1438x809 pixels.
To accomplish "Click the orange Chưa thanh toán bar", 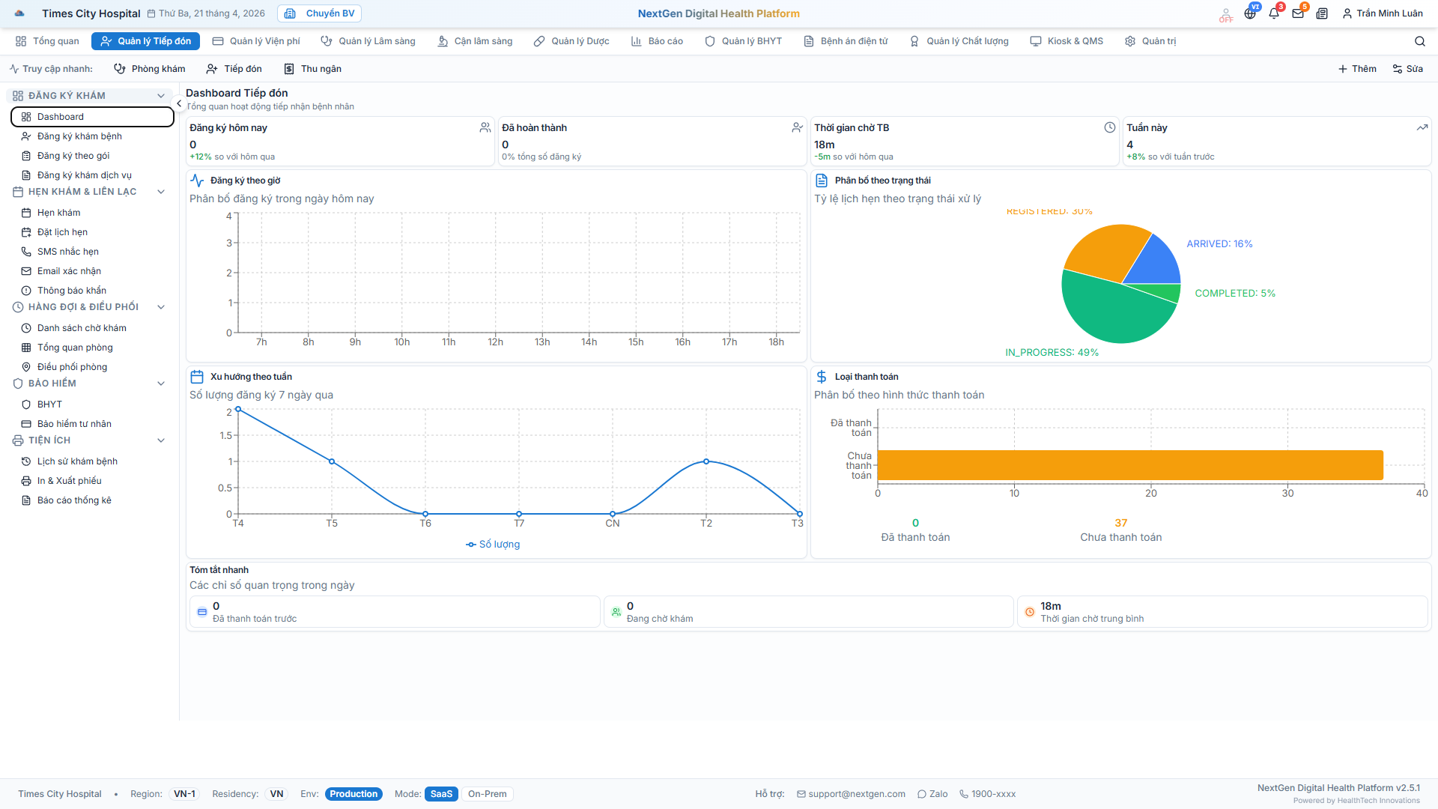I will [x=1129, y=465].
